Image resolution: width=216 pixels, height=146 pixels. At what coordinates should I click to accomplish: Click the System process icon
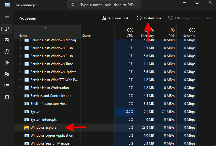click(x=27, y=112)
